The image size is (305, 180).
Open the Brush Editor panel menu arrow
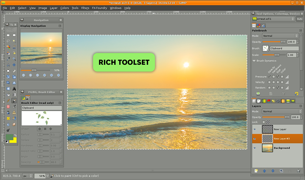click(60, 103)
